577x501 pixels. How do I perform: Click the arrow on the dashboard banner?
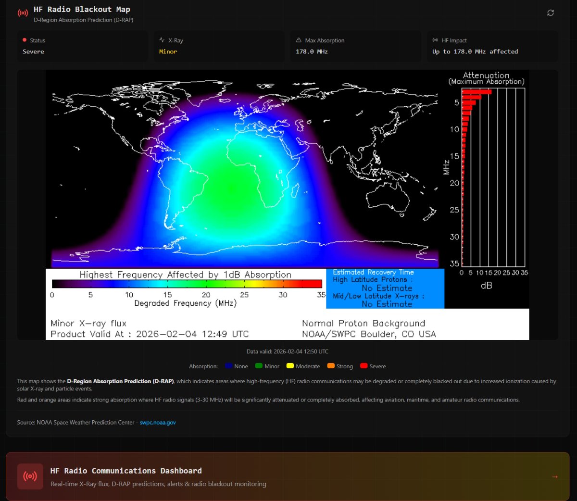(555, 476)
